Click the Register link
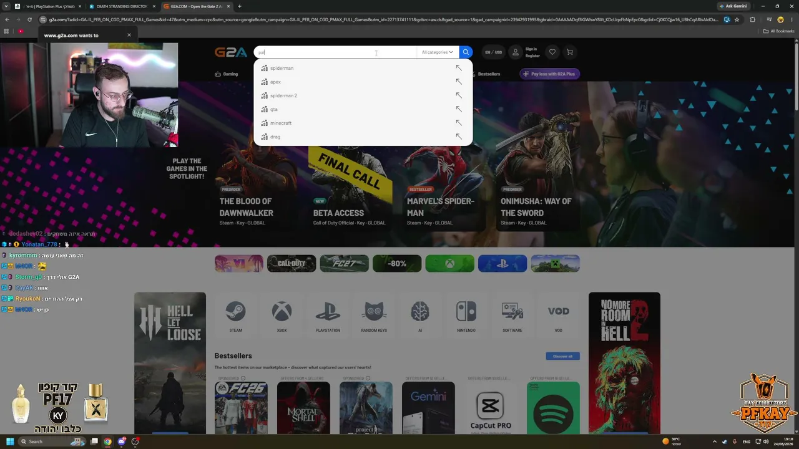Viewport: 799px width, 449px height. click(x=532, y=56)
